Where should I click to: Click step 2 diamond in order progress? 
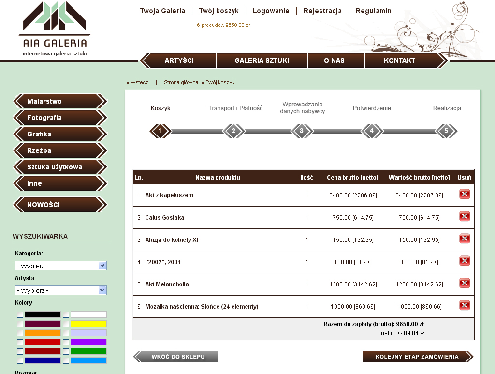point(233,131)
